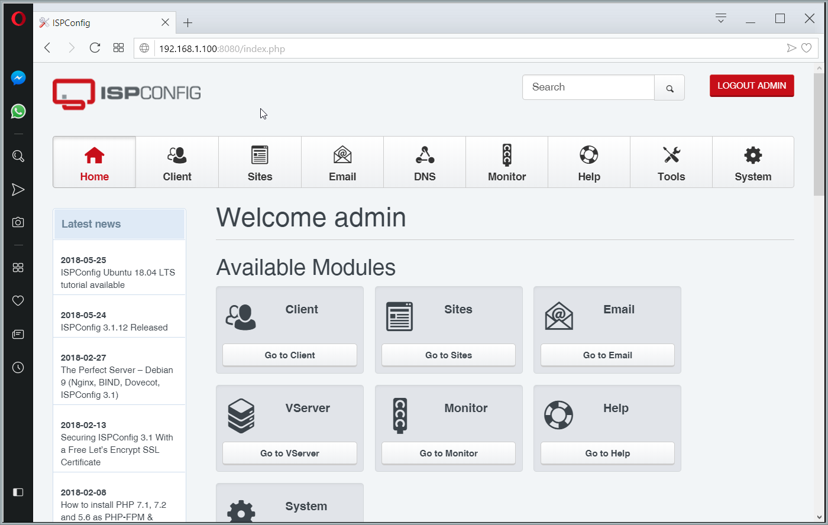Image resolution: width=828 pixels, height=525 pixels.
Task: Open the Help navigation tab
Action: point(589,162)
